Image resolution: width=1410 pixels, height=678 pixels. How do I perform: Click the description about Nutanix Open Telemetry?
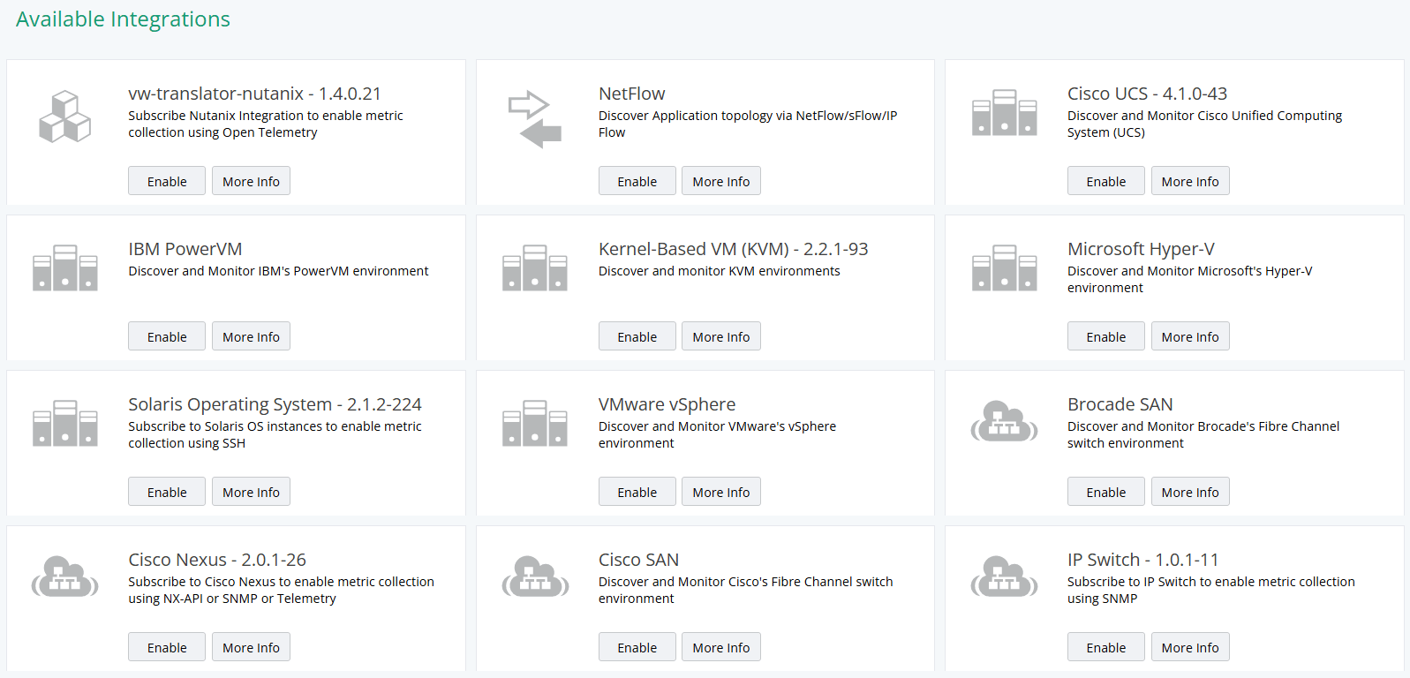265,124
